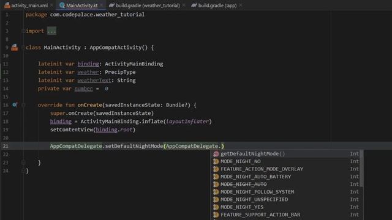Place cursor on the package name com.codepalace.weather_tutorial
Screen dimensions: 392x220
[x=97, y=15]
